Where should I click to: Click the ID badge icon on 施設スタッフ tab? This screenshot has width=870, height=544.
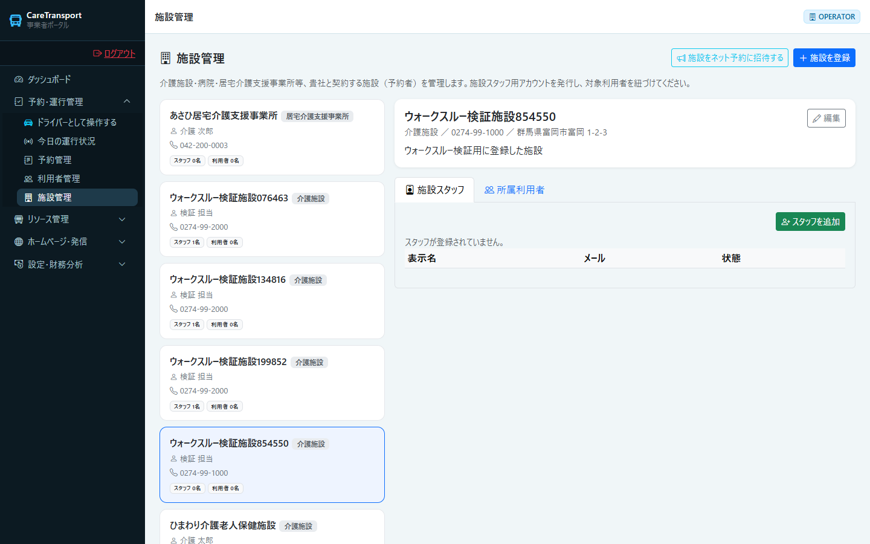pyautogui.click(x=410, y=190)
